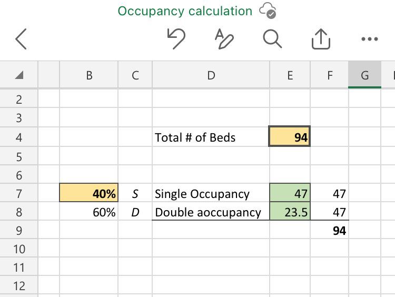
Task: Share the Occupancy calculation workbook
Action: pos(321,39)
